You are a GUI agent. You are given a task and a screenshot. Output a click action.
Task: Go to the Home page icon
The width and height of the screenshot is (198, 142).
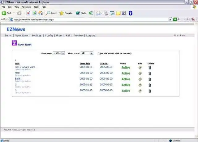tap(41, 13)
